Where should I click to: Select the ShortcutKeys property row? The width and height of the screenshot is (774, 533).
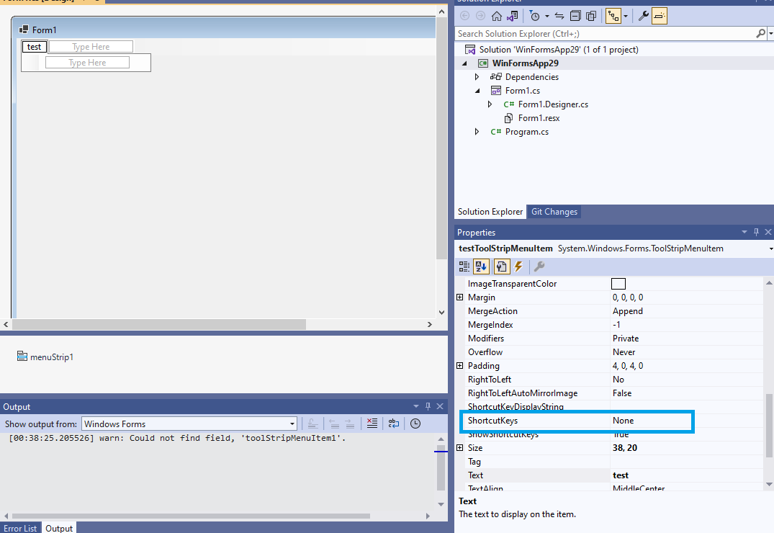pyautogui.click(x=504, y=421)
